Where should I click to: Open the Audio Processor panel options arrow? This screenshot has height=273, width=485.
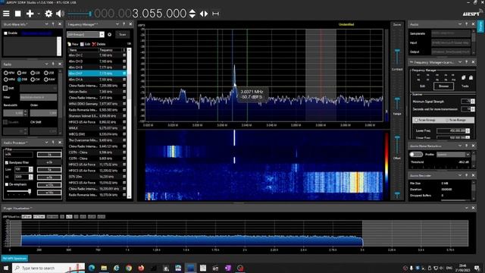pyautogui.click(x=46, y=143)
